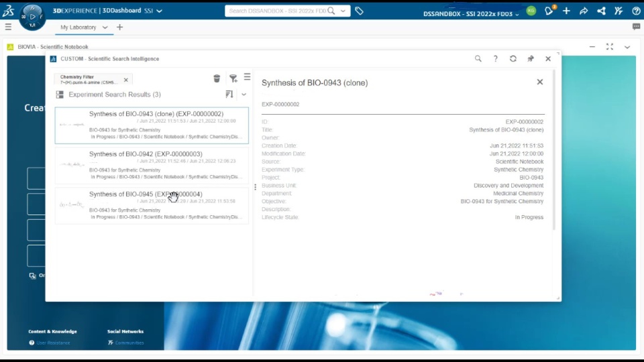Open the network share icon in top bar

(x=601, y=11)
